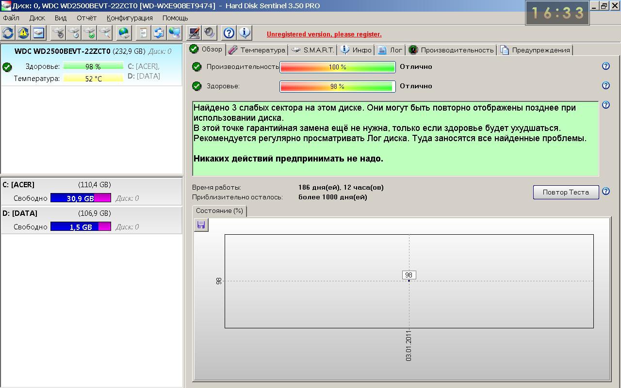Click the 100 % performance bar
Viewport: 621px width, 388px height.
(338, 67)
